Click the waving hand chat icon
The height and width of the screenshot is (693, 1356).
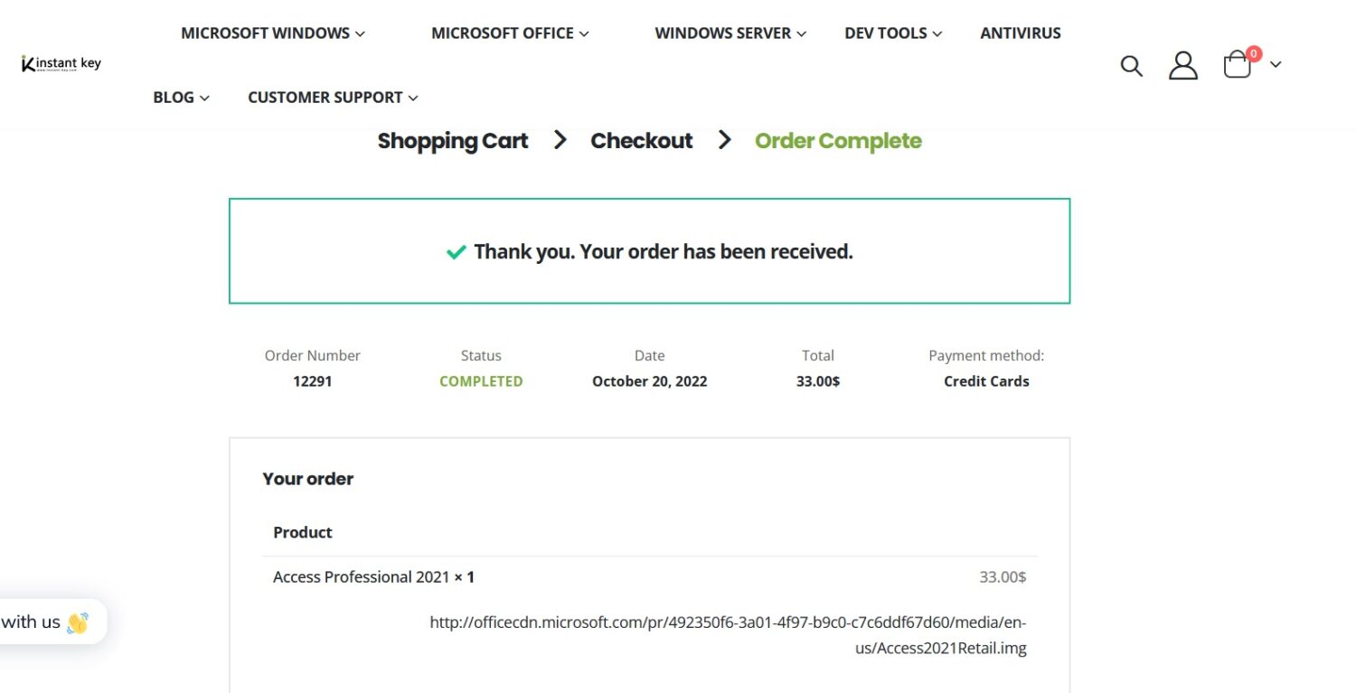pos(78,623)
